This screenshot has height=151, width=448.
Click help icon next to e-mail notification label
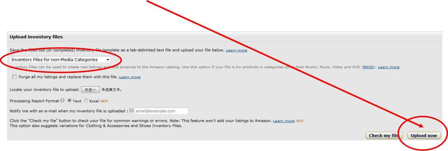pyautogui.click(x=131, y=111)
